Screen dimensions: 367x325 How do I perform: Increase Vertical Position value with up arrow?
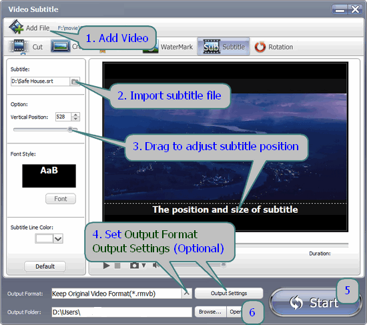[x=75, y=115]
